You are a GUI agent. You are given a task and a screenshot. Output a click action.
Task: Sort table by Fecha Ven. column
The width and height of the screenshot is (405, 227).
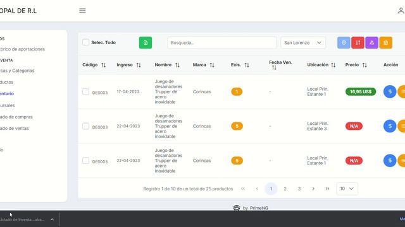(274, 67)
